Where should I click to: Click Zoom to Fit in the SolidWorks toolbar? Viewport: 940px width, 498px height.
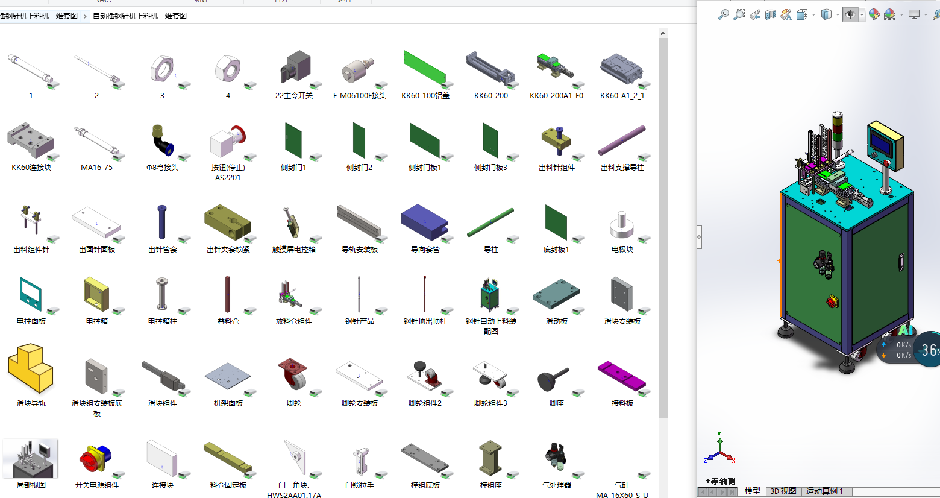(724, 14)
